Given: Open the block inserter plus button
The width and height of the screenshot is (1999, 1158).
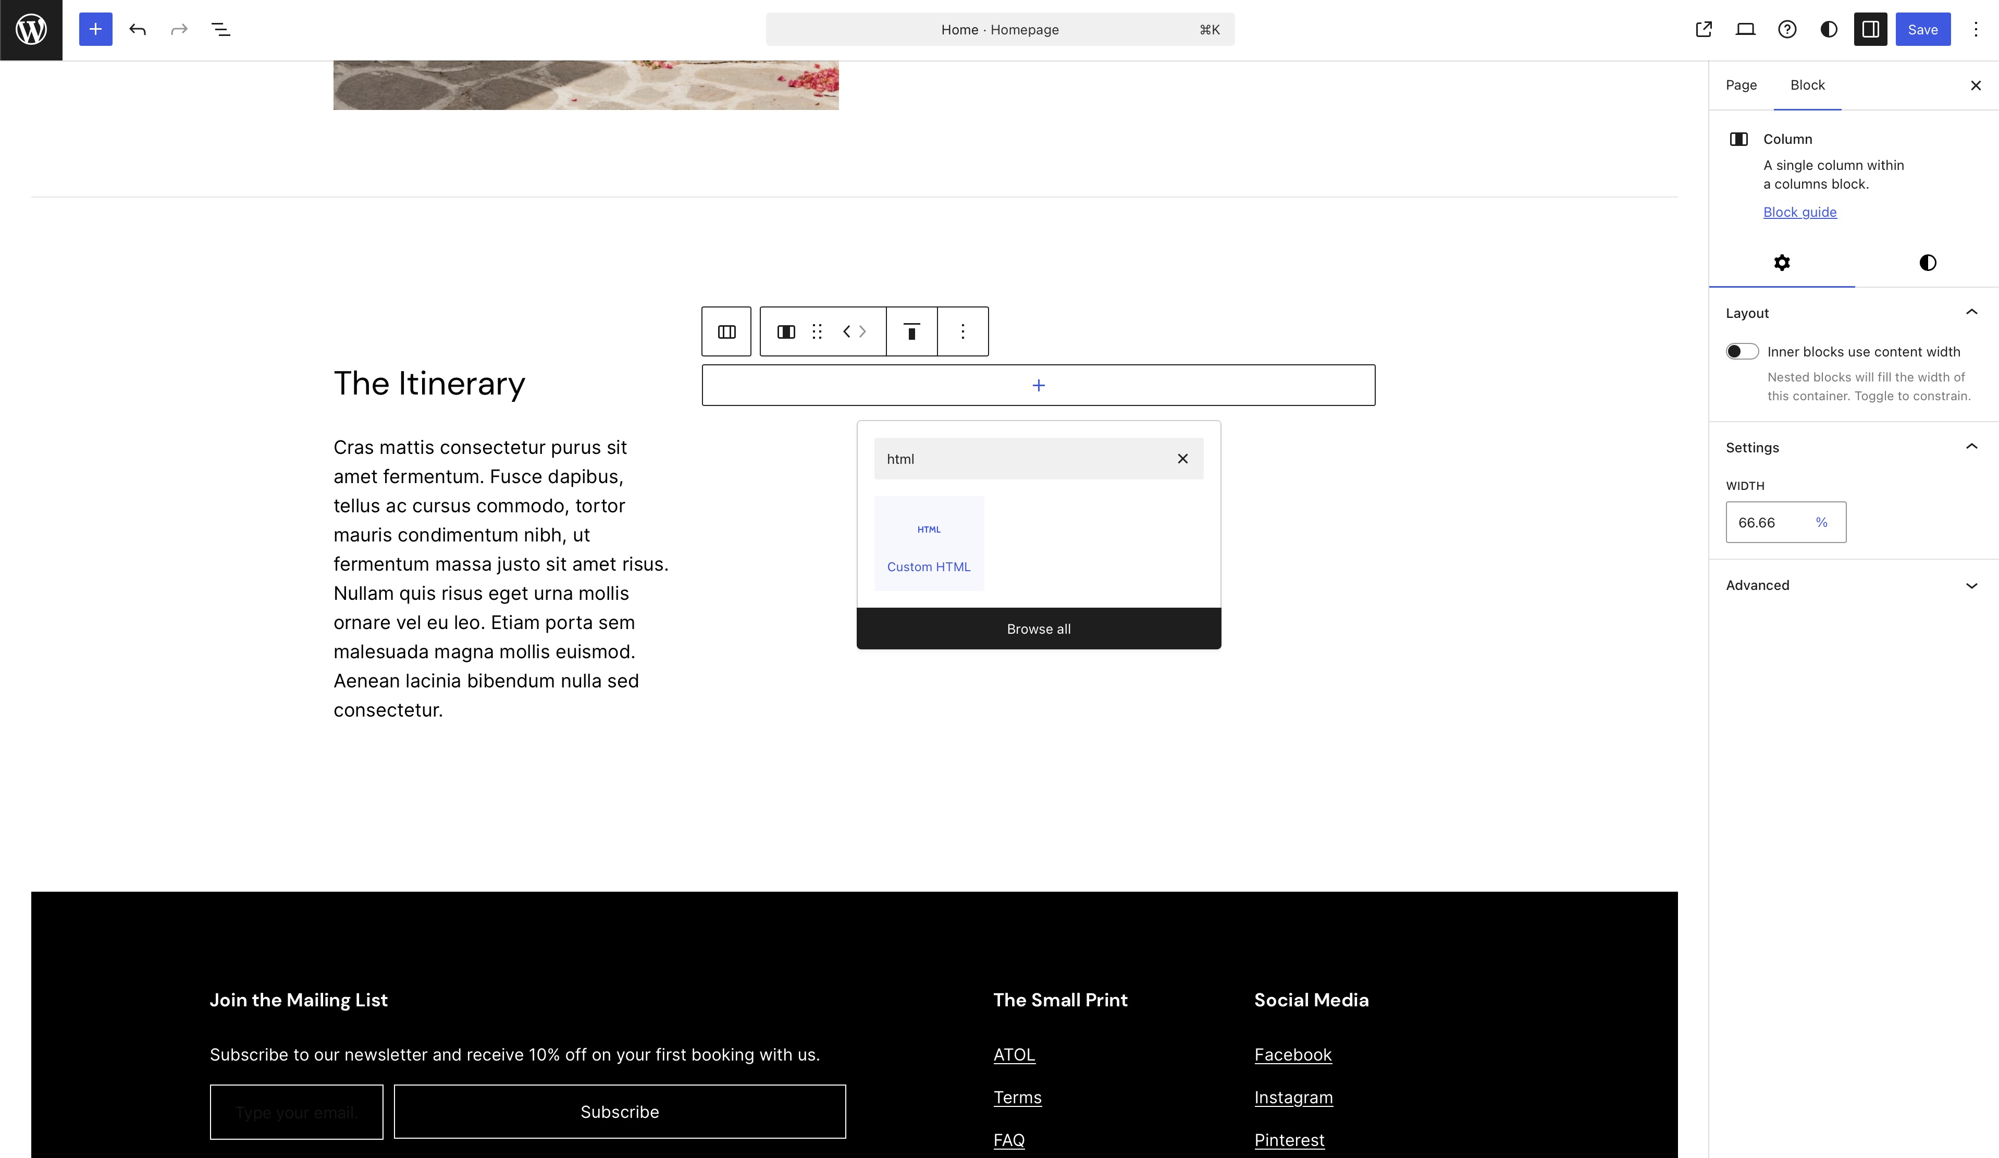Looking at the screenshot, I should pos(95,29).
